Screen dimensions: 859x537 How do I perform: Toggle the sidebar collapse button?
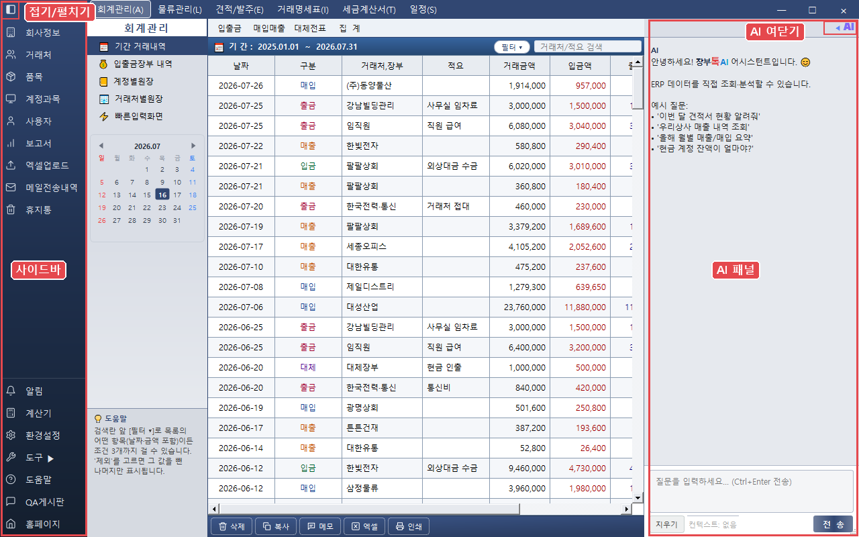point(11,10)
